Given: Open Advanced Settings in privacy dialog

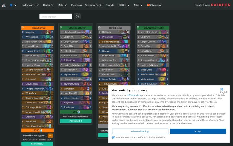Looking at the screenshot, I should point(140,131).
